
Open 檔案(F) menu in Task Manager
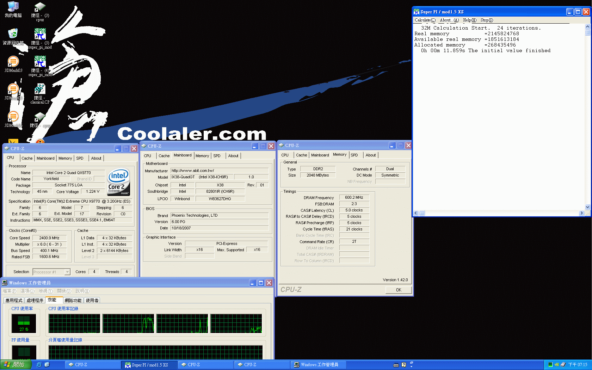point(10,291)
